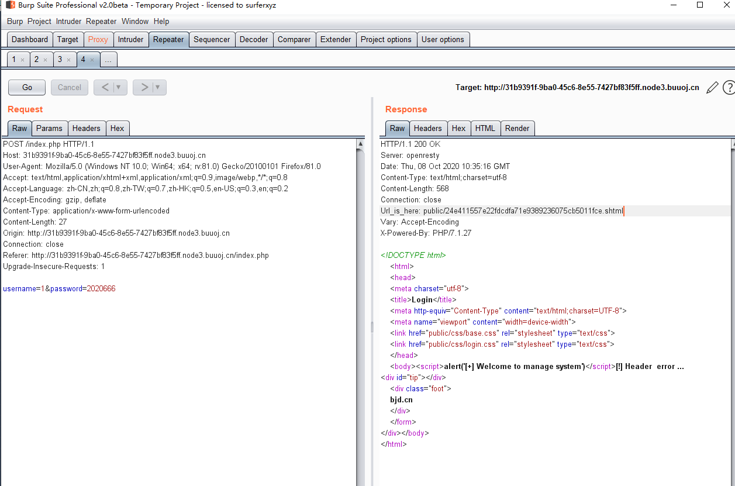735x486 pixels.
Task: Click the X-Powered-By: PHP/7.1.27 header
Action: tap(426, 233)
